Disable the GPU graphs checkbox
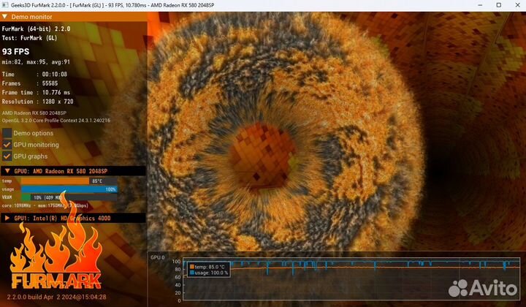 pos(7,156)
